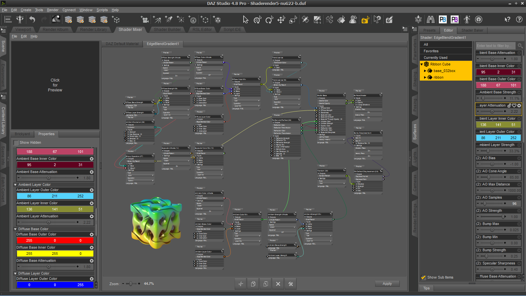The height and width of the screenshot is (296, 526).
Task: Uncheck the Show Sub Items checkbox
Action: (423, 277)
